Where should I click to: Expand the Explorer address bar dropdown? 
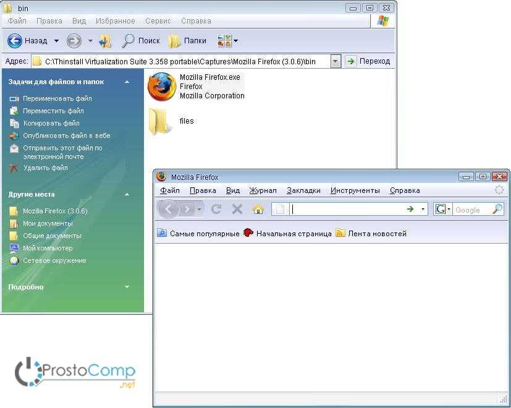(335, 61)
